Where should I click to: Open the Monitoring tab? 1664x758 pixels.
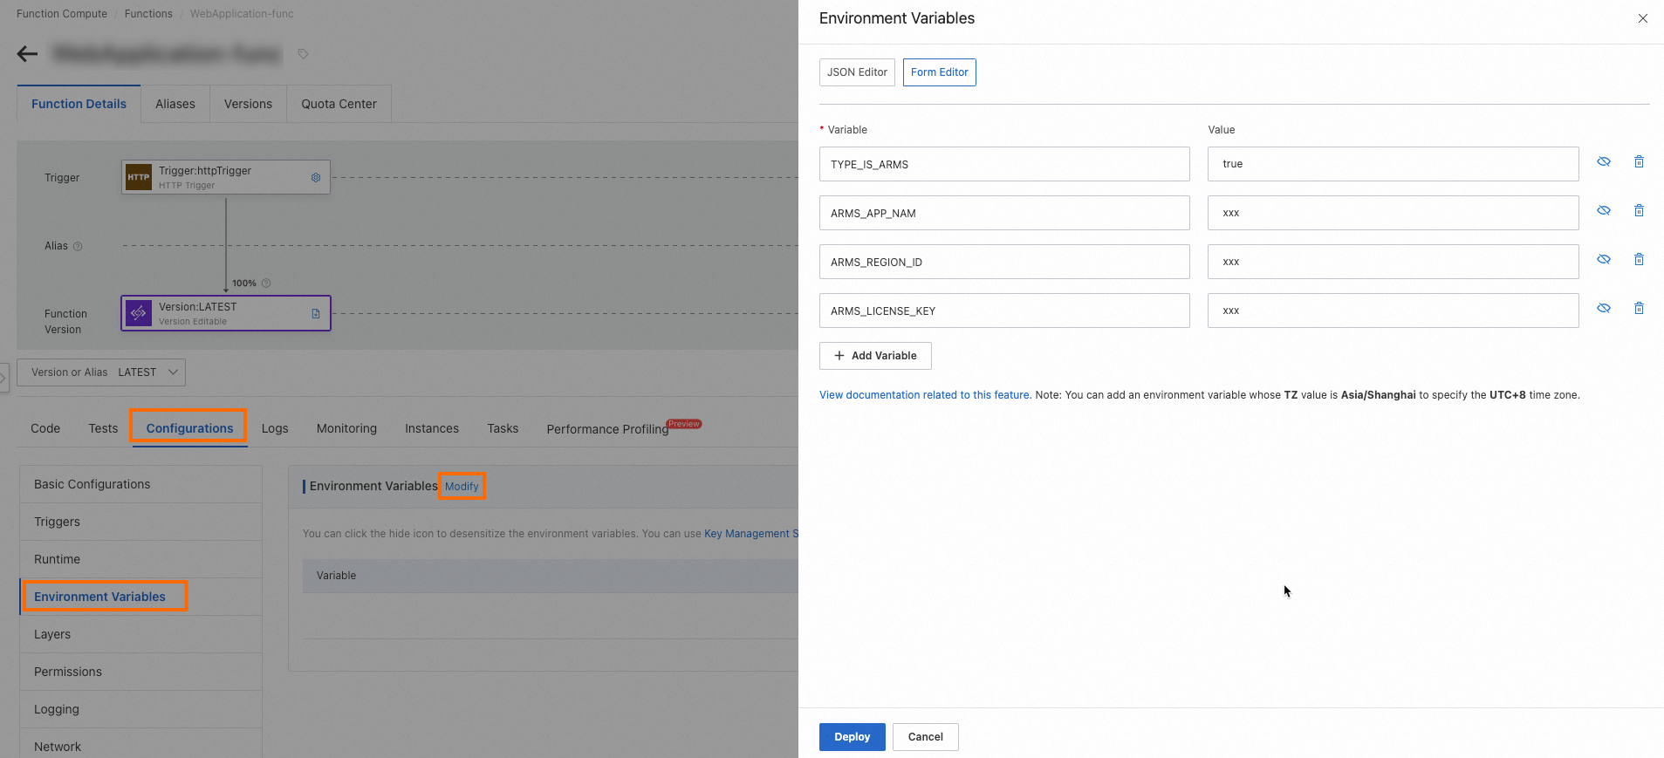(x=346, y=428)
